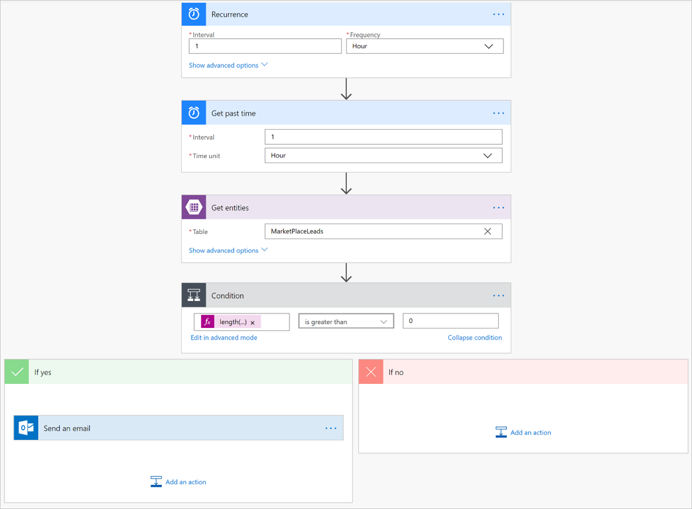Click the Get entities hexagon icon

(x=194, y=207)
